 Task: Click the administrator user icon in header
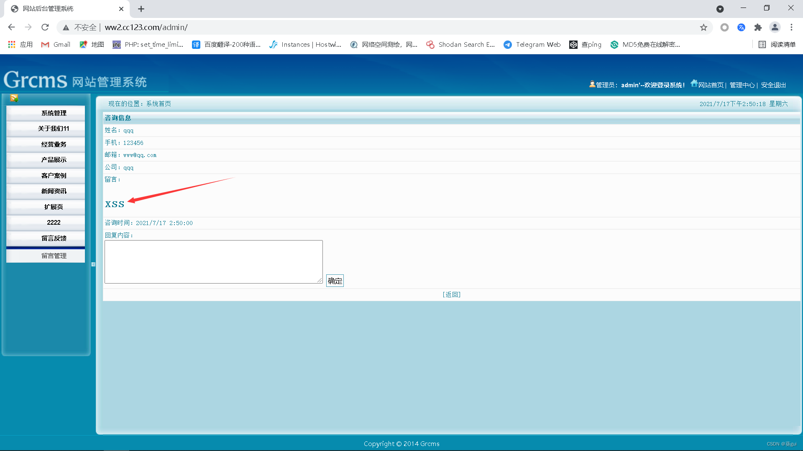pyautogui.click(x=592, y=84)
